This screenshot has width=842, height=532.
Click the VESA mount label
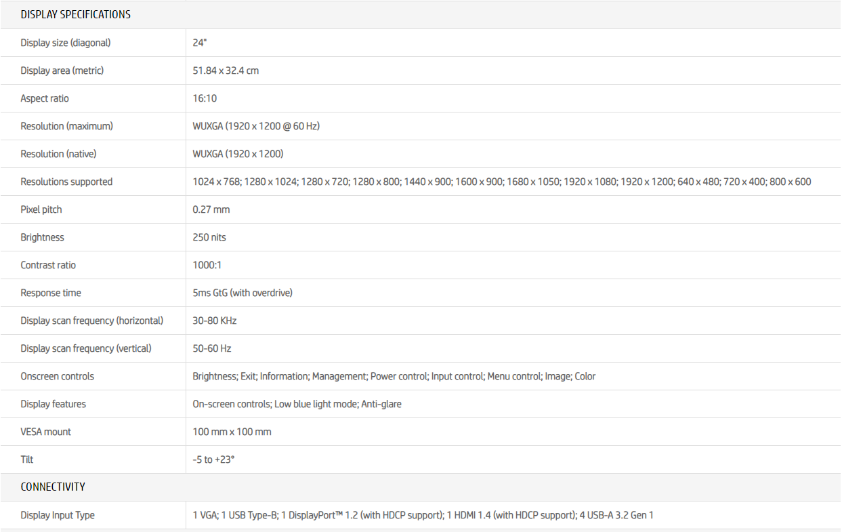click(45, 432)
